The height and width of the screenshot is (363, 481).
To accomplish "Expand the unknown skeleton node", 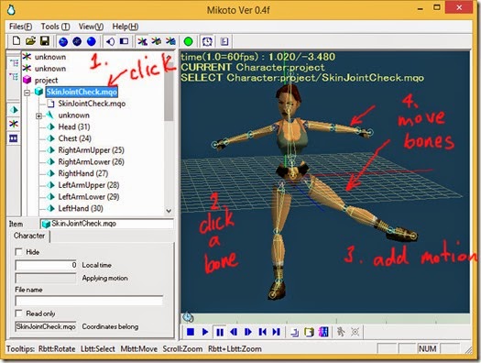I will pos(39,116).
